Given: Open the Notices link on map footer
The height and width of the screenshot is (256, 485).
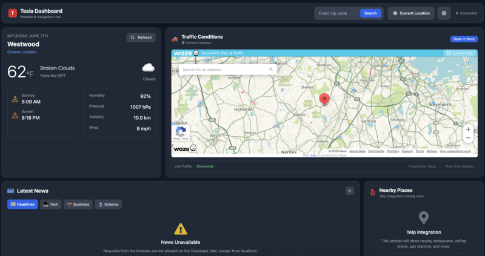Looking at the screenshot, I should coord(432,151).
